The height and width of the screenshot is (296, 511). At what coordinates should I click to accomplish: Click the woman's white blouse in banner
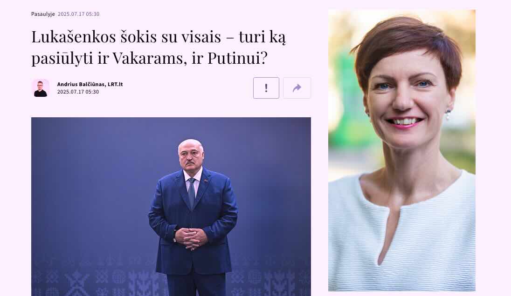pos(402,234)
